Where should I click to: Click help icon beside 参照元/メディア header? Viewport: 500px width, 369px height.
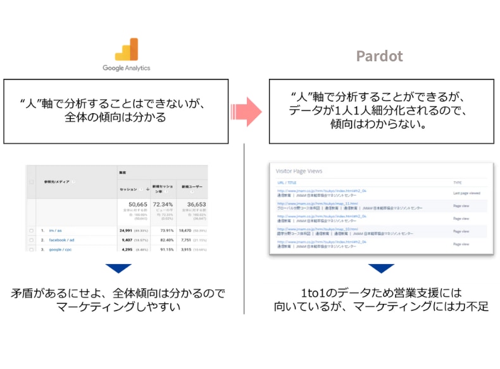click(73, 182)
